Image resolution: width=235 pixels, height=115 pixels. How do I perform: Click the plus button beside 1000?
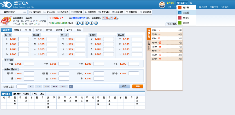click(71, 87)
